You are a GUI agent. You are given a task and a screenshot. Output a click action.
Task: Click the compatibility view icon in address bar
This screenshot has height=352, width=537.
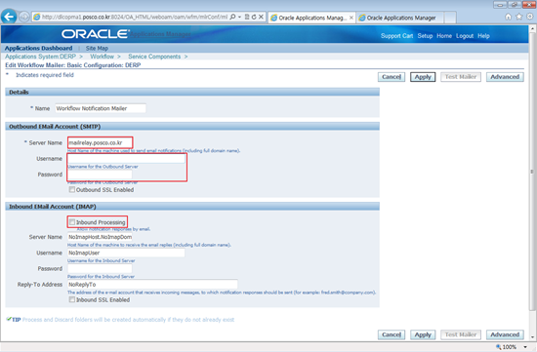tap(247, 17)
